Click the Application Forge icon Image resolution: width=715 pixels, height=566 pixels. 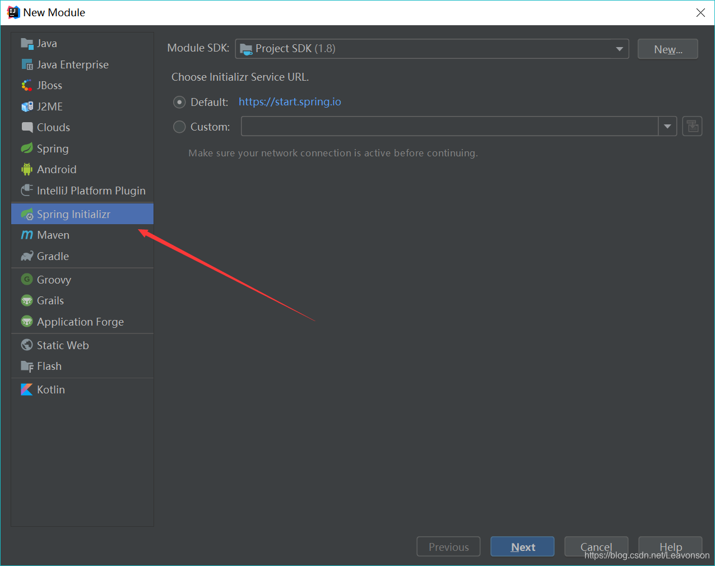(27, 321)
